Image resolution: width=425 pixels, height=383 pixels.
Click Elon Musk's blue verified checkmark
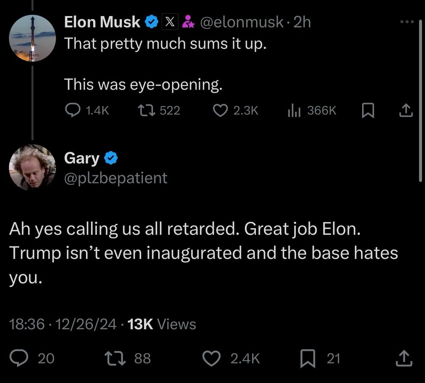152,22
